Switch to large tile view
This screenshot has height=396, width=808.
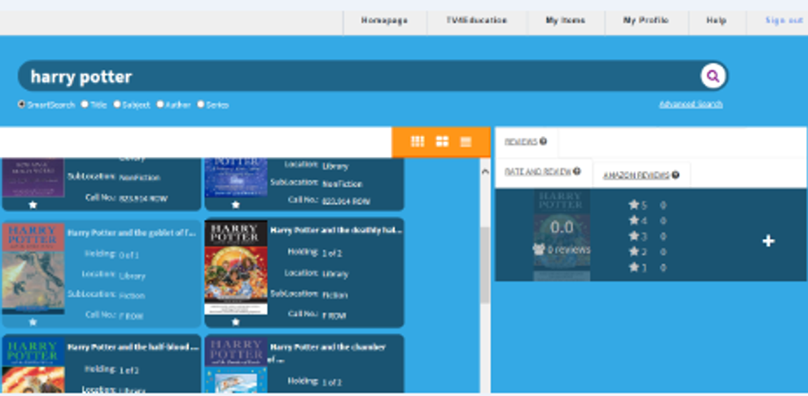(442, 141)
